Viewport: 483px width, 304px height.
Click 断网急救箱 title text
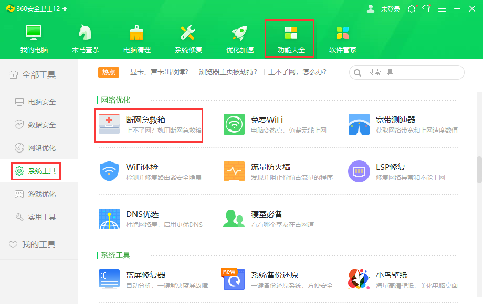click(146, 120)
